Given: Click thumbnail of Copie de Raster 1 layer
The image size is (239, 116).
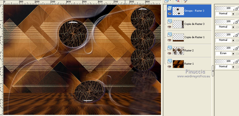Looking at the screenshot, I should [178, 38].
